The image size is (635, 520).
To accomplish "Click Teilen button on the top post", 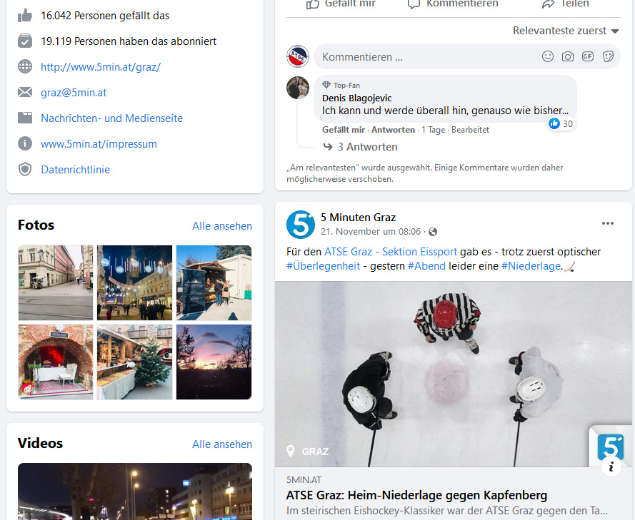I will [x=565, y=4].
